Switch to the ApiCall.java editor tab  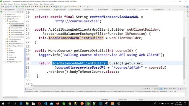click(131, 10)
